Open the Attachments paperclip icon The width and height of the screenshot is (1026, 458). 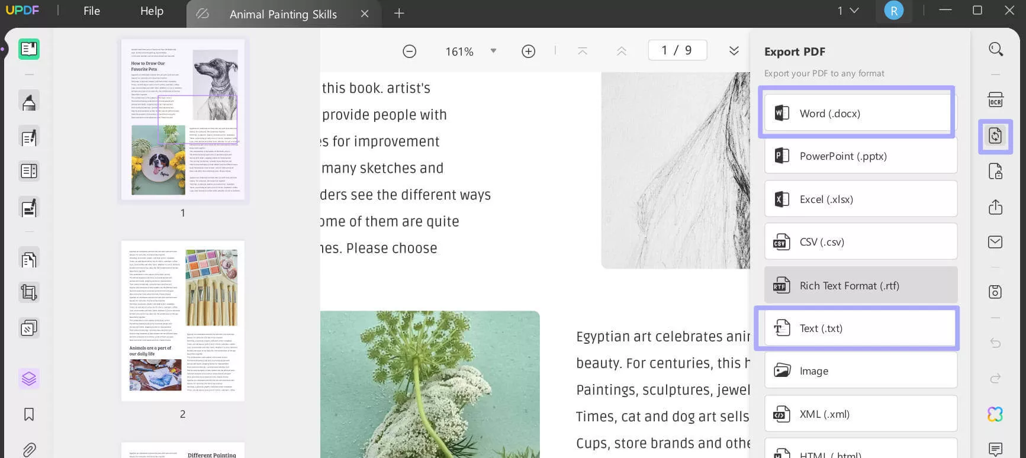pyautogui.click(x=28, y=450)
